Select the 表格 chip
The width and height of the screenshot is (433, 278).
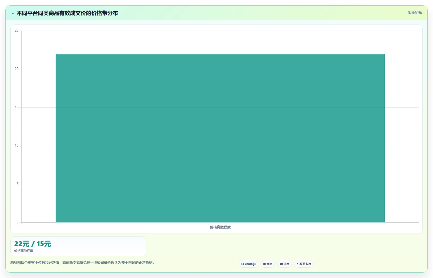(x=268, y=264)
